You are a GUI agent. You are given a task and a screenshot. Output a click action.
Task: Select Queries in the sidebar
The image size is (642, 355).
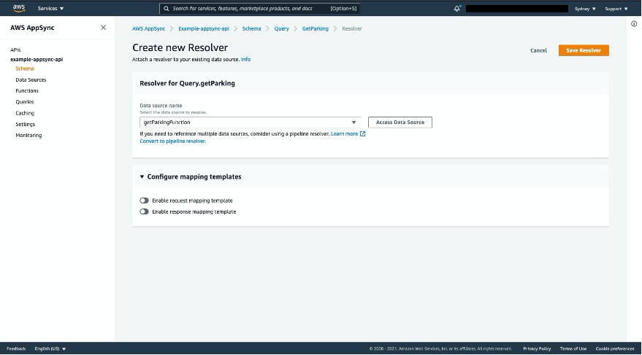[25, 102]
